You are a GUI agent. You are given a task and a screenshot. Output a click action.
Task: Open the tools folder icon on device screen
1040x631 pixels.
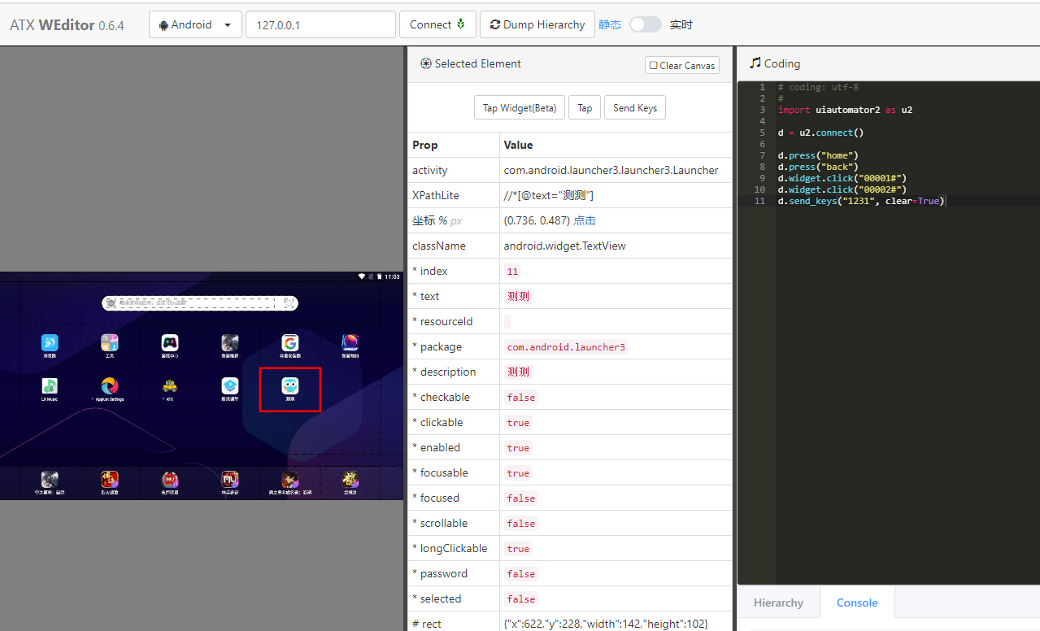pos(110,342)
